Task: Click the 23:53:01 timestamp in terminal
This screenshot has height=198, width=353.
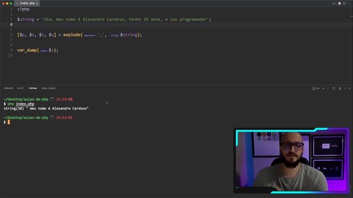Action: pos(64,118)
